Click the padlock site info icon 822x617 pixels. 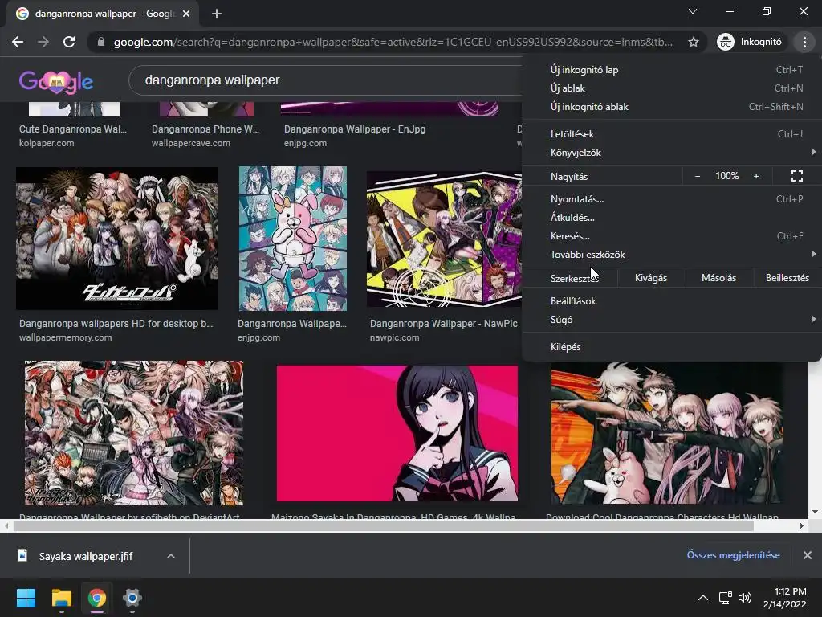pos(101,42)
